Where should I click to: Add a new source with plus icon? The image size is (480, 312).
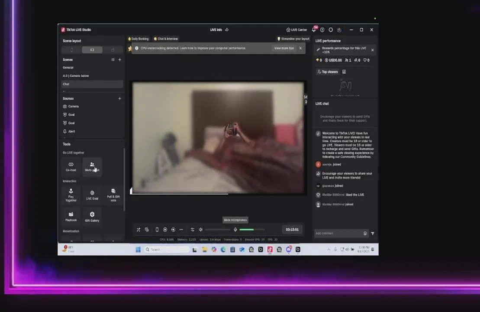(120, 99)
